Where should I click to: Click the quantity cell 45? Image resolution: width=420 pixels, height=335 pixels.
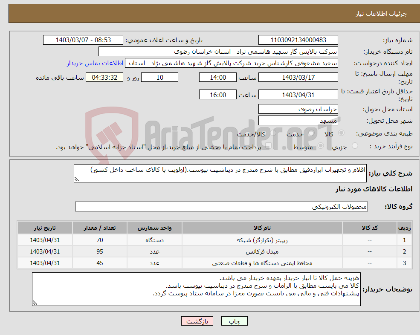(x=100, y=263)
